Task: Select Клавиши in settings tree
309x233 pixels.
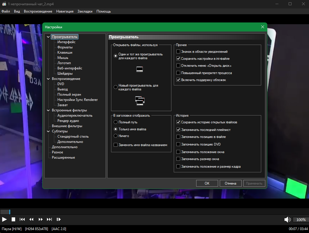Action: click(65, 52)
